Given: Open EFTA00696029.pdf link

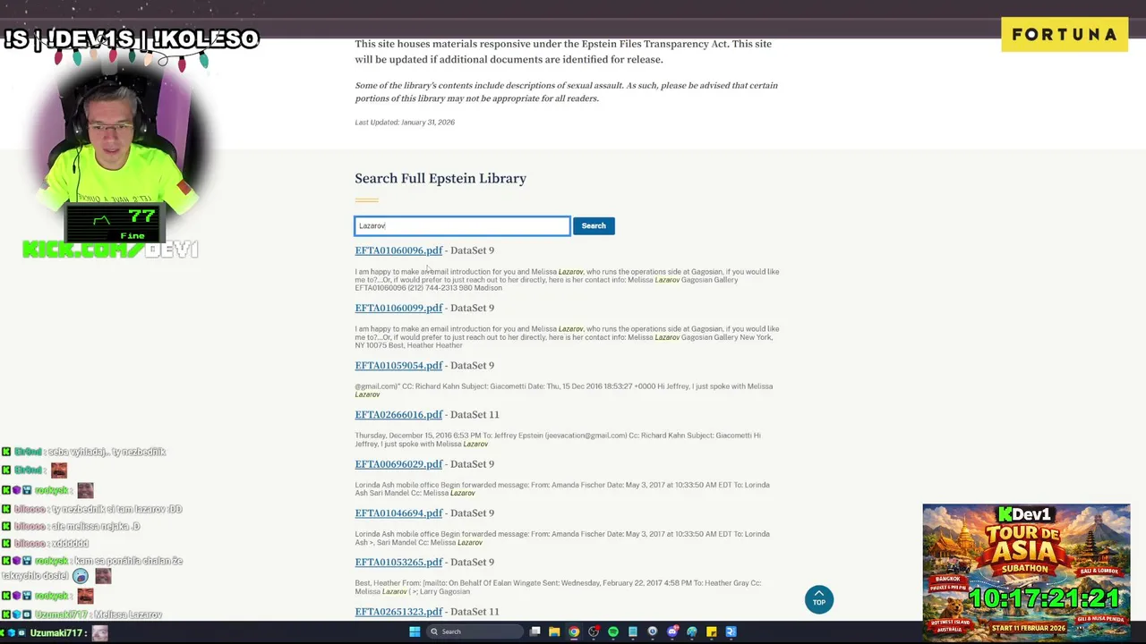Looking at the screenshot, I should [x=398, y=463].
